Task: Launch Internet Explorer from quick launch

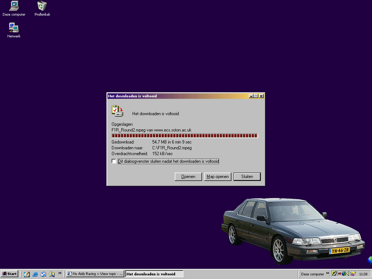Action: (35, 274)
